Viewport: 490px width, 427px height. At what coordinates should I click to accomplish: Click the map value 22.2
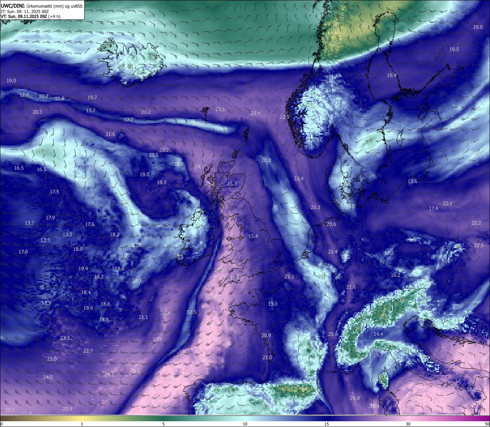point(476,223)
